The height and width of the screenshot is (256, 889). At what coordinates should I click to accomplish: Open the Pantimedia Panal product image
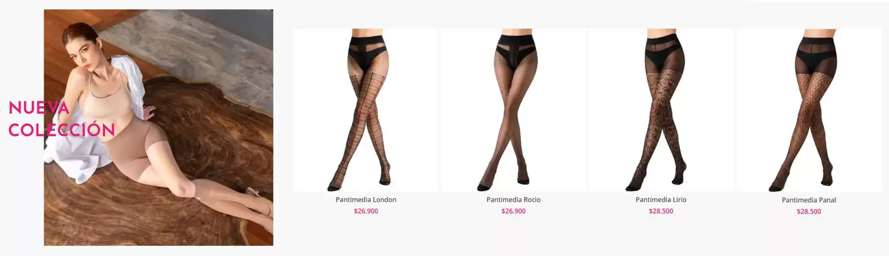pos(809,110)
